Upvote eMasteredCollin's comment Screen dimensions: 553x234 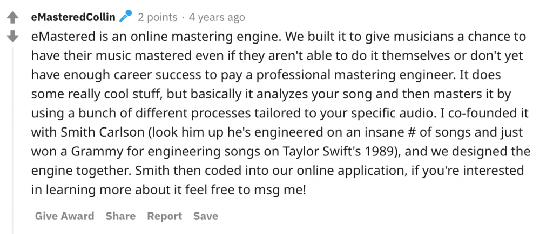(13, 18)
